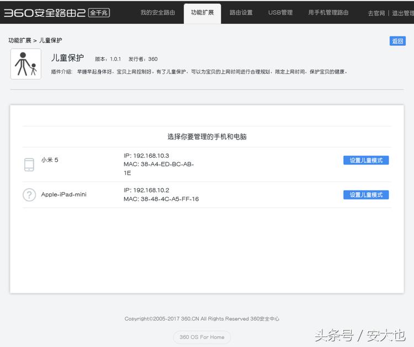414x347 pixels.
Task: Click the IP: 192.168.10.2 text
Action: coord(146,190)
